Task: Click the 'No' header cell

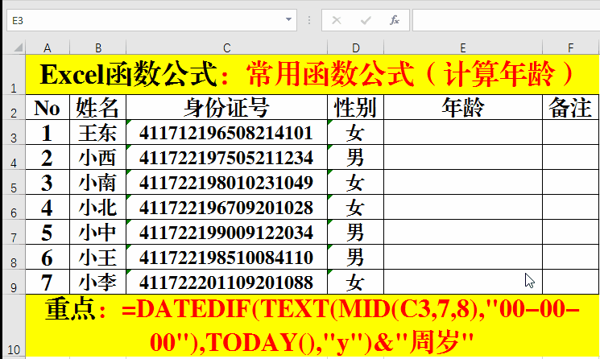Action: (x=48, y=107)
